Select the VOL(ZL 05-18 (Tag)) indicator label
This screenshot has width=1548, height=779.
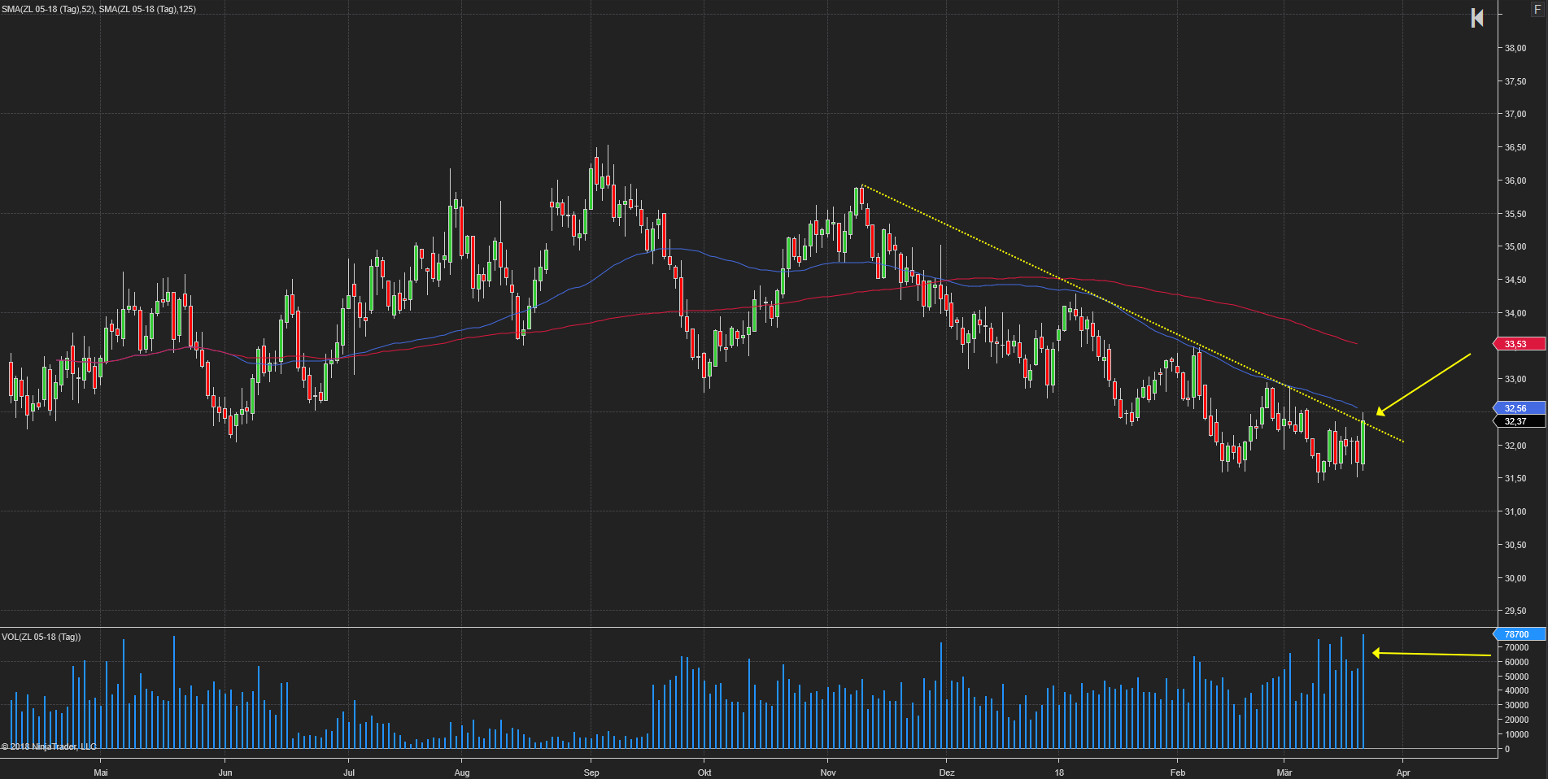click(x=39, y=637)
